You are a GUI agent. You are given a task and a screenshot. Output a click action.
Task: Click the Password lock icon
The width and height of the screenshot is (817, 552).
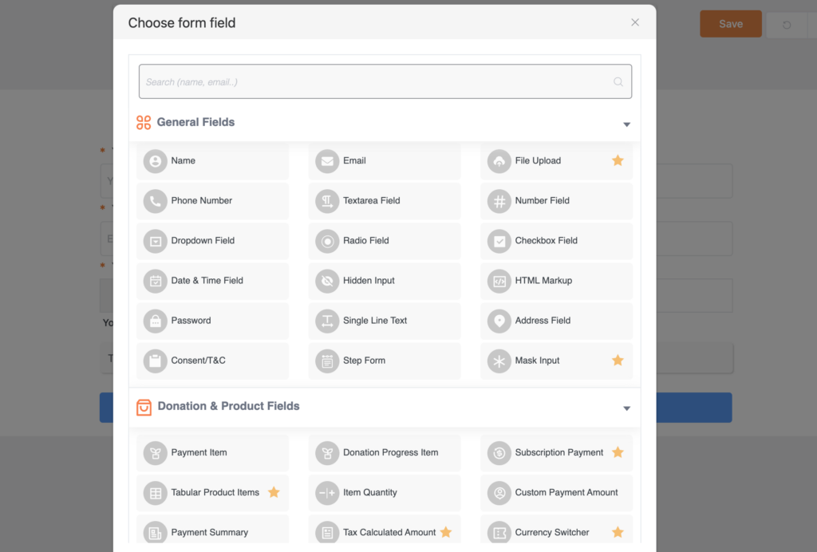[x=155, y=321]
